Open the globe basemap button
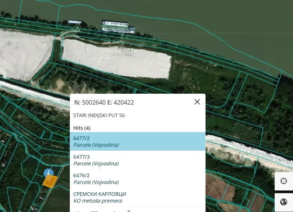Viewport: 293px width, 212px height. pyautogui.click(x=284, y=202)
